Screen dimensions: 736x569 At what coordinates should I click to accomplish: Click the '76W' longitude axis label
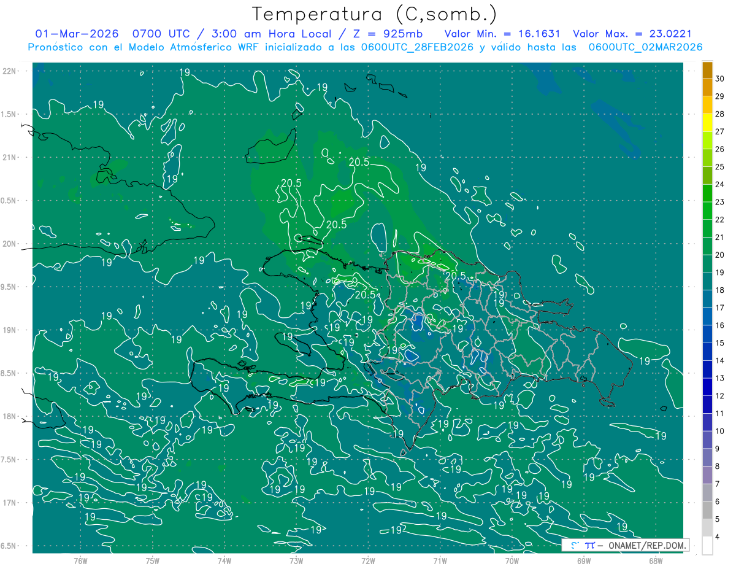point(80,560)
